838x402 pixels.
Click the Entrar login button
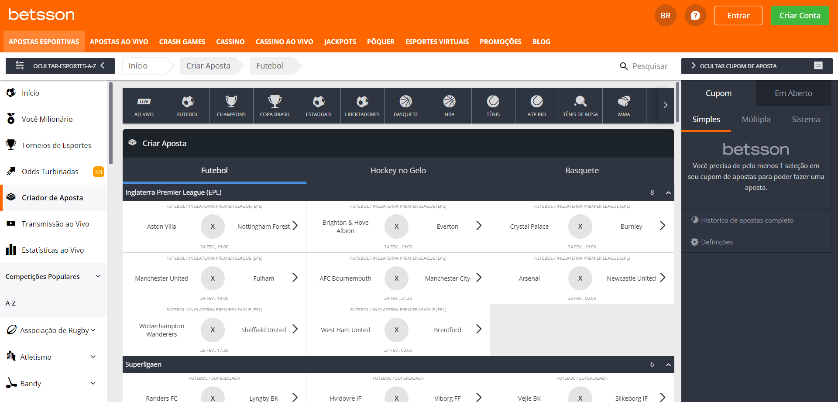click(x=738, y=15)
